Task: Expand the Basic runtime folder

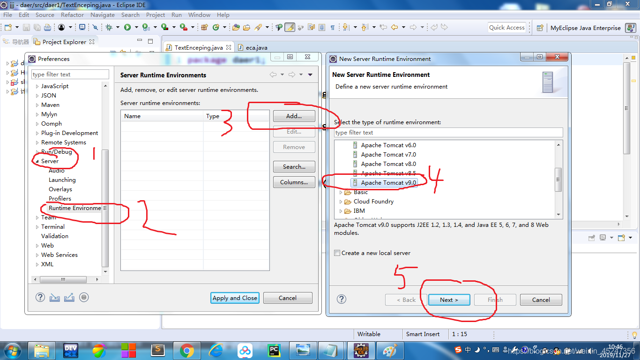Action: pos(341,192)
